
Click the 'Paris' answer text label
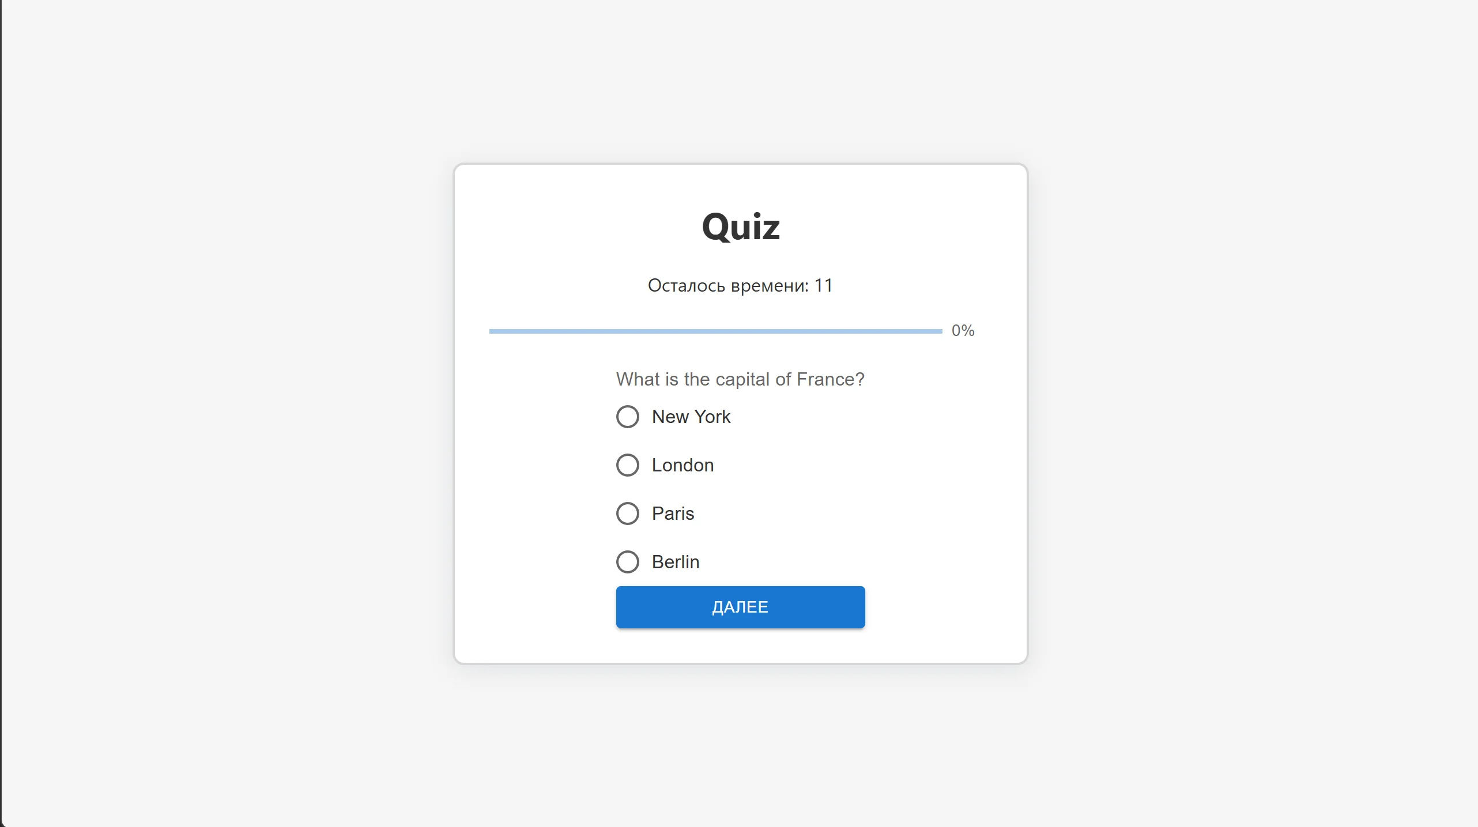(x=673, y=513)
